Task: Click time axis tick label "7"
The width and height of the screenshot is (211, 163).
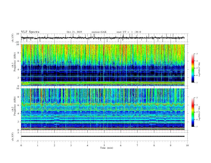Action: tap(137, 145)
